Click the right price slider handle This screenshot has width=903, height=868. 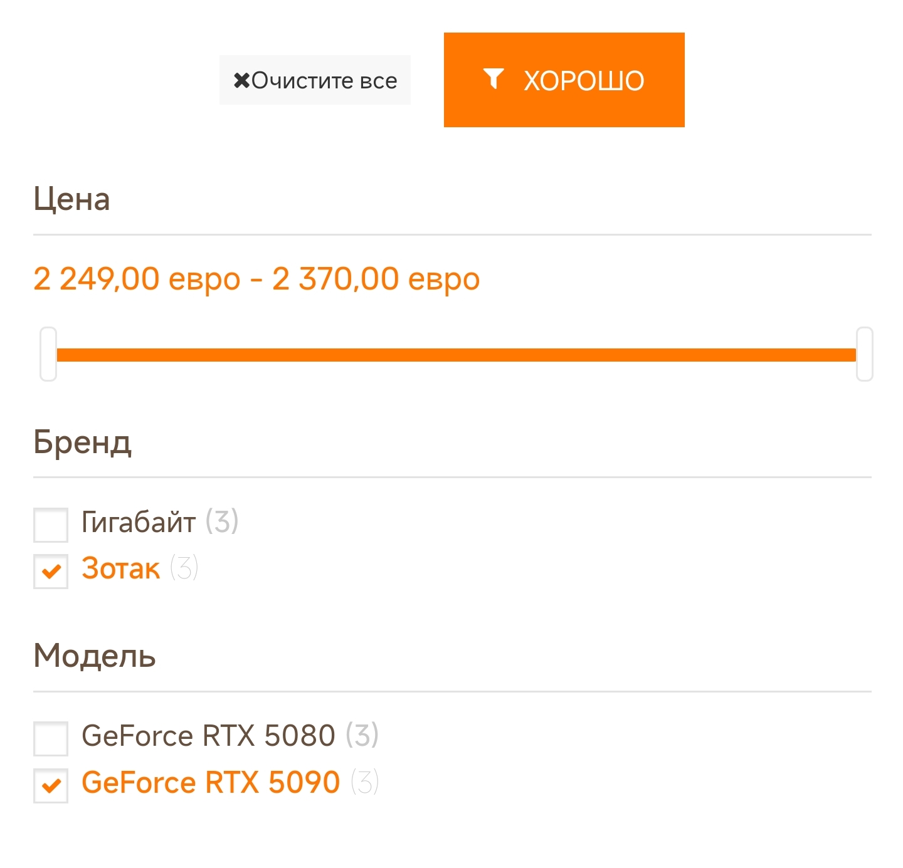click(865, 354)
